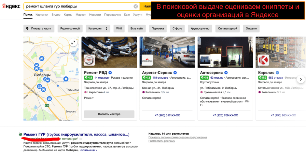Click the green favicon of Ремонт ГУР result

(20, 134)
